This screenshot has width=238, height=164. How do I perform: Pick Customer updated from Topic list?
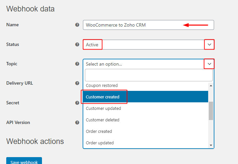pos(146,108)
